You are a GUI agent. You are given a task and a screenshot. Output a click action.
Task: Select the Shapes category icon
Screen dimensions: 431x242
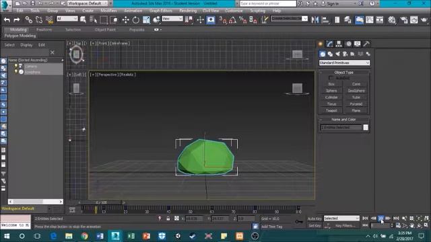point(330,54)
